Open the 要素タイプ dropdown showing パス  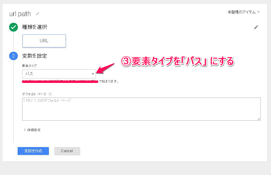(59, 74)
